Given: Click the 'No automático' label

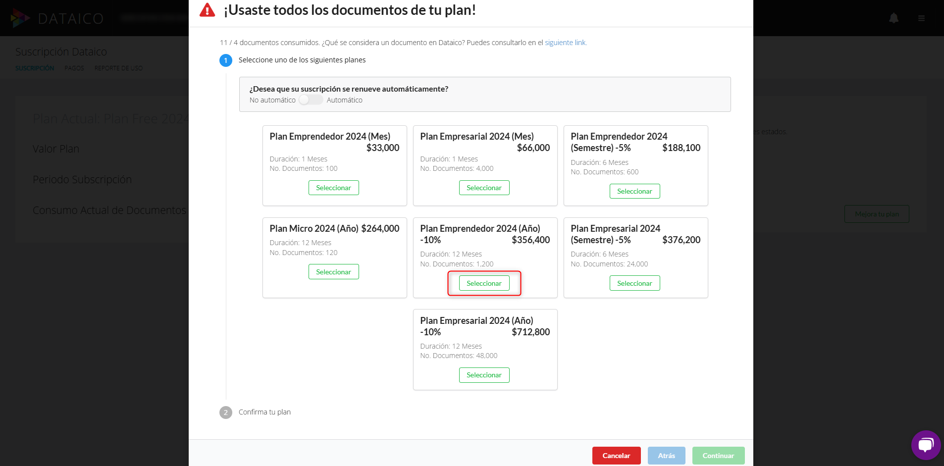Looking at the screenshot, I should click(272, 100).
